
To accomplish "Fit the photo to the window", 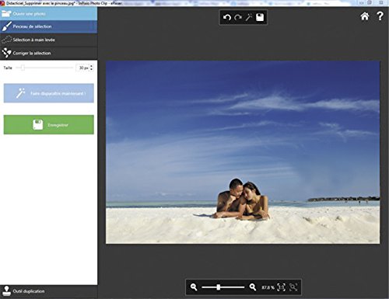I will coord(293,287).
